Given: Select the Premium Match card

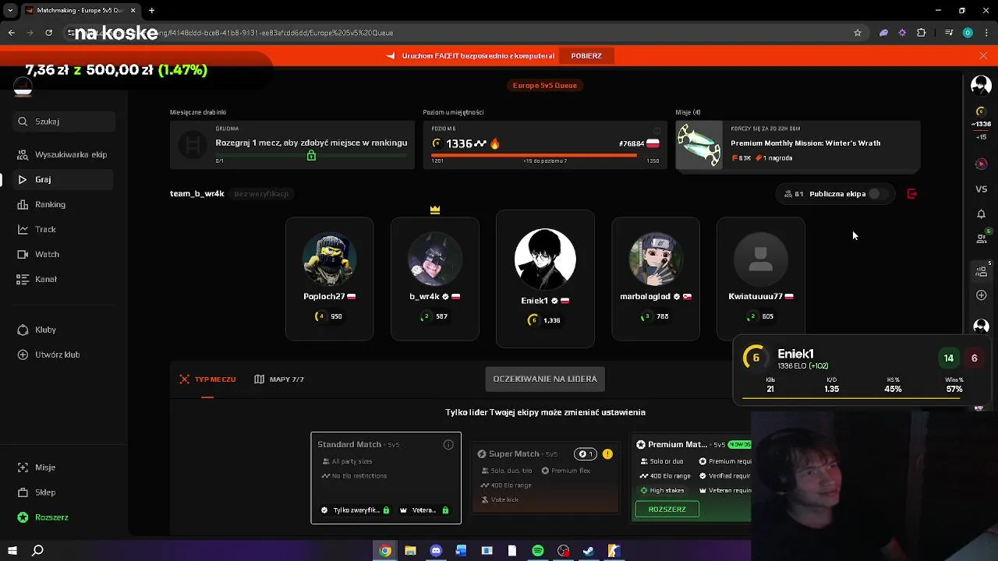Looking at the screenshot, I should pos(692,478).
